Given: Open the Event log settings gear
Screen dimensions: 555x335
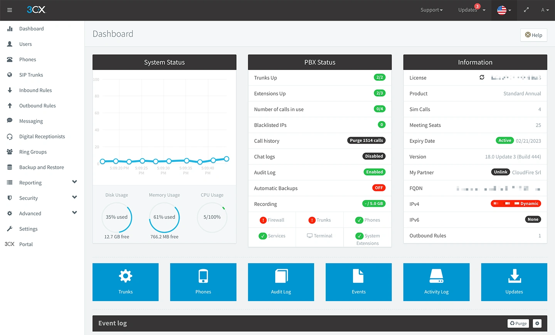Looking at the screenshot, I should [x=537, y=323].
